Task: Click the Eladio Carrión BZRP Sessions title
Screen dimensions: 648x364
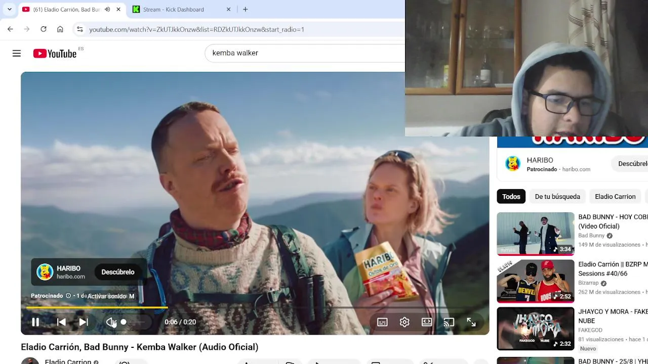Action: coord(613,269)
